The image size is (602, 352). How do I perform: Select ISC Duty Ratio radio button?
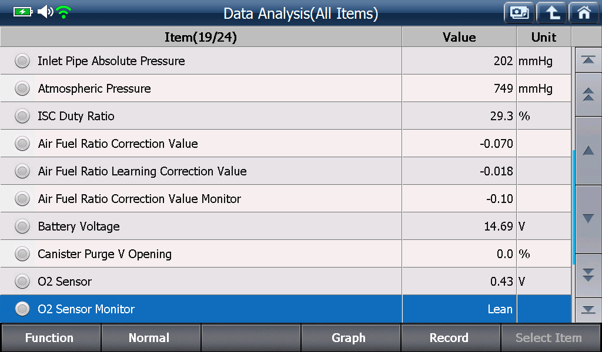click(22, 116)
